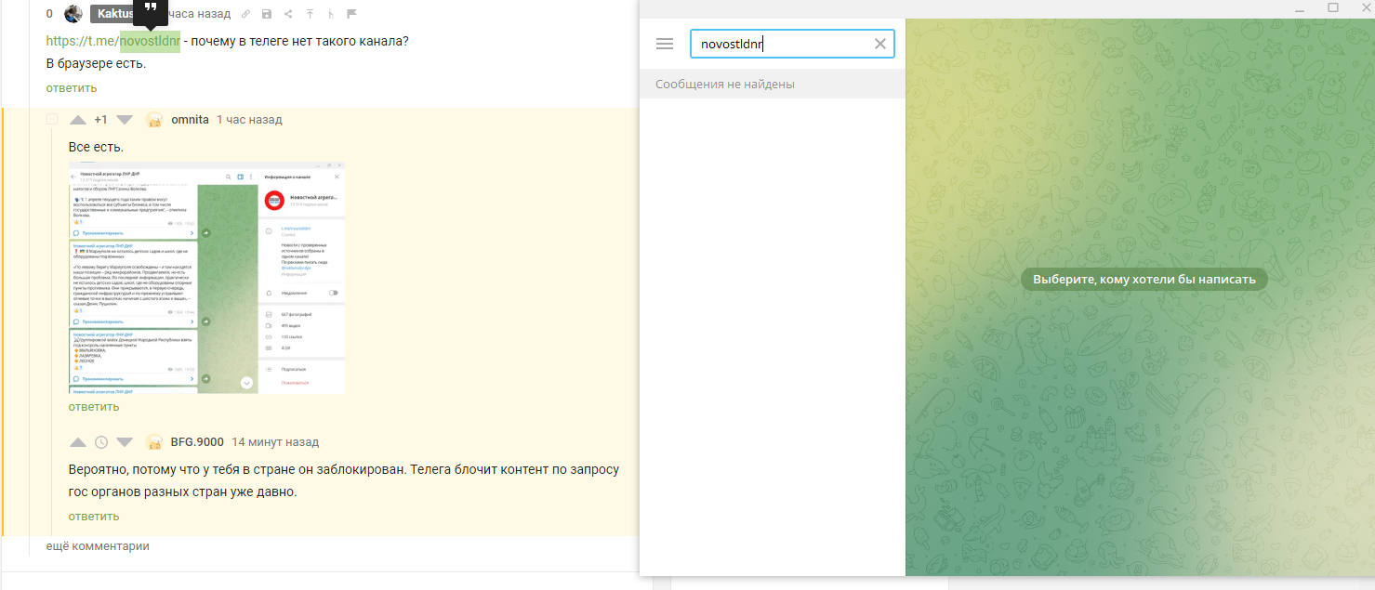
Task: Reply to the Kaktus comment
Action: [72, 88]
